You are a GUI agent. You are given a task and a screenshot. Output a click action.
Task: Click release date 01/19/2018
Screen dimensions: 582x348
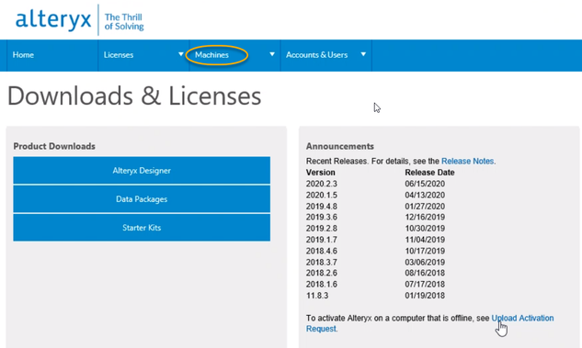tap(425, 296)
